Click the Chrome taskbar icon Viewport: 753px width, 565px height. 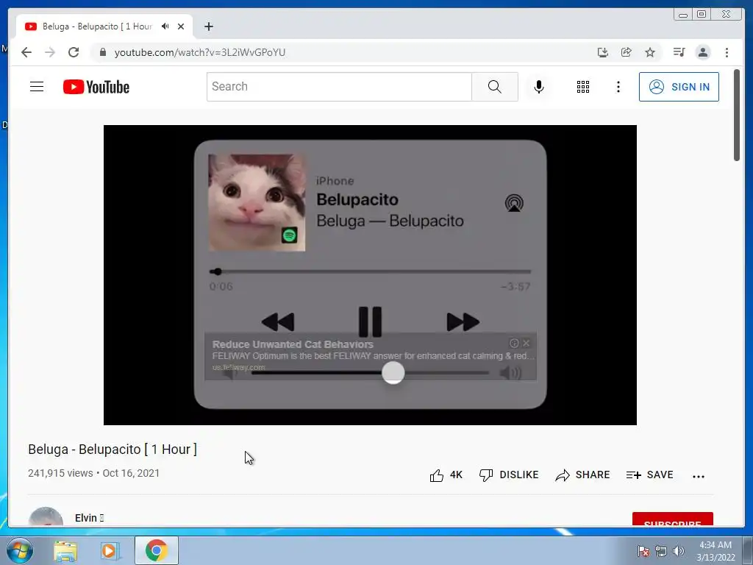coord(156,550)
